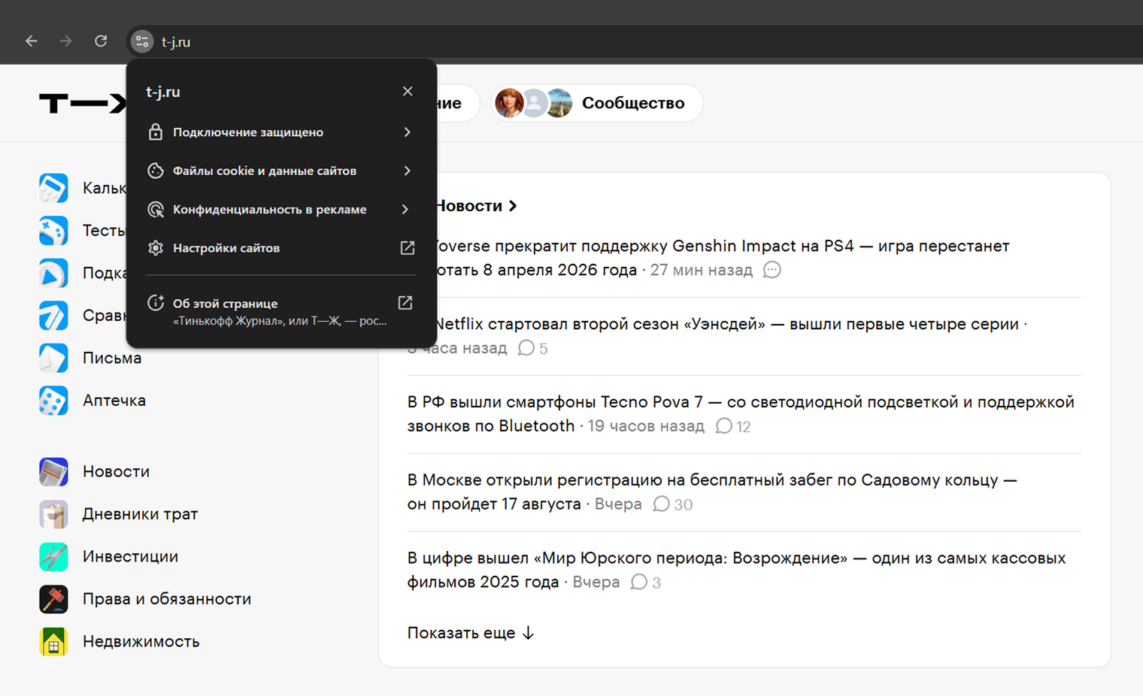
Task: Open the «Мир Юрского периода» article
Action: [736, 570]
